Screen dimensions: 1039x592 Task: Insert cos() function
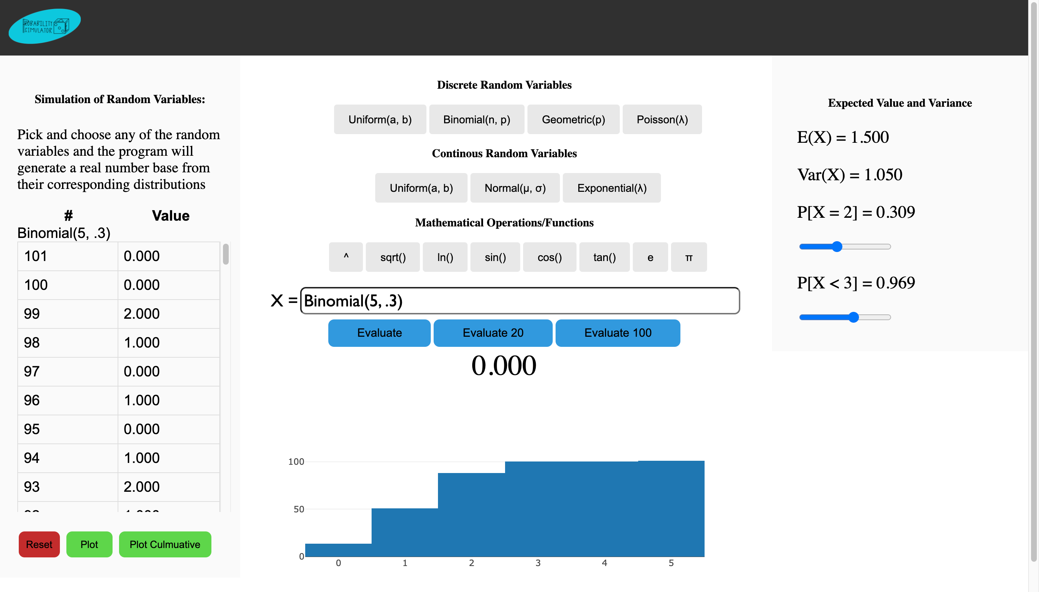coord(549,257)
